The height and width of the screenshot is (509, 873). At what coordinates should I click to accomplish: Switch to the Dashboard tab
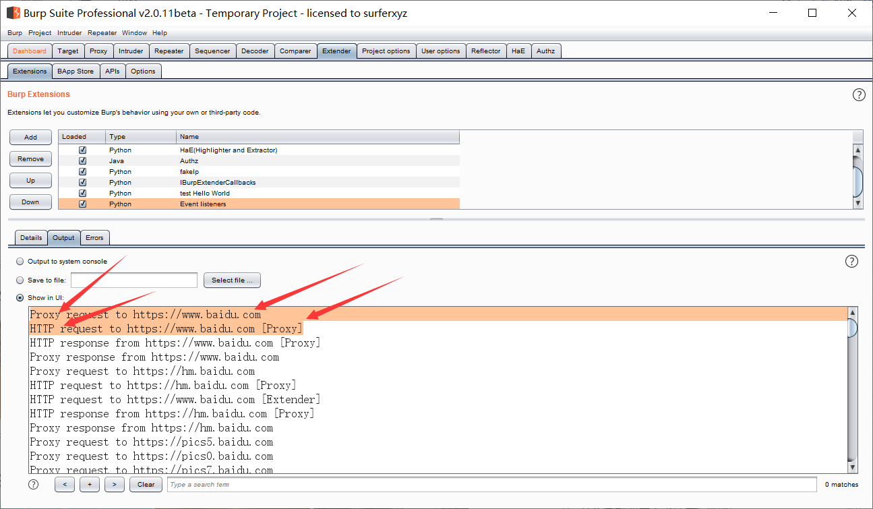(30, 51)
